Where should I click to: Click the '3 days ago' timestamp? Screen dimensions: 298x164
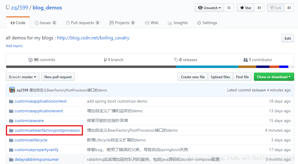[281, 140]
